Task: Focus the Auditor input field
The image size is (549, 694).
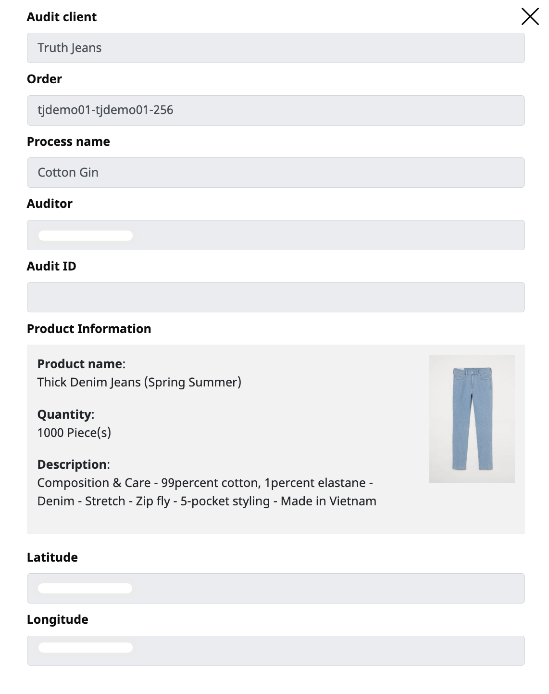Action: pos(275,235)
